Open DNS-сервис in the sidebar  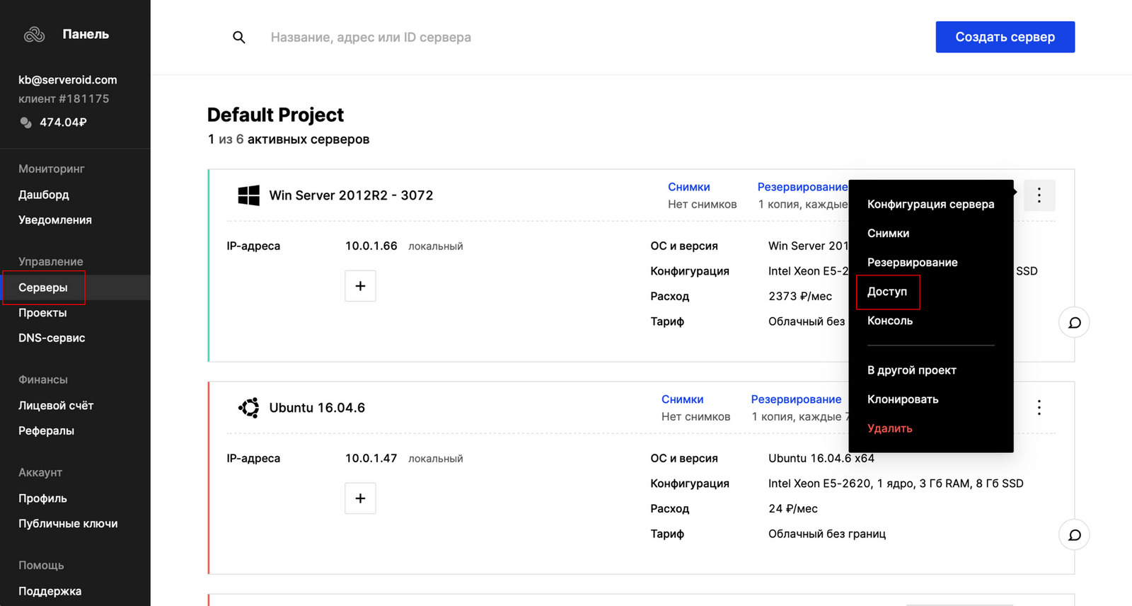pyautogui.click(x=52, y=338)
